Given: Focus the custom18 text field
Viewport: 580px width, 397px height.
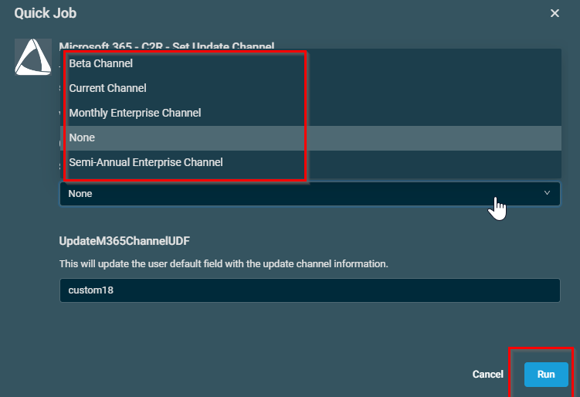Looking at the screenshot, I should click(x=309, y=290).
